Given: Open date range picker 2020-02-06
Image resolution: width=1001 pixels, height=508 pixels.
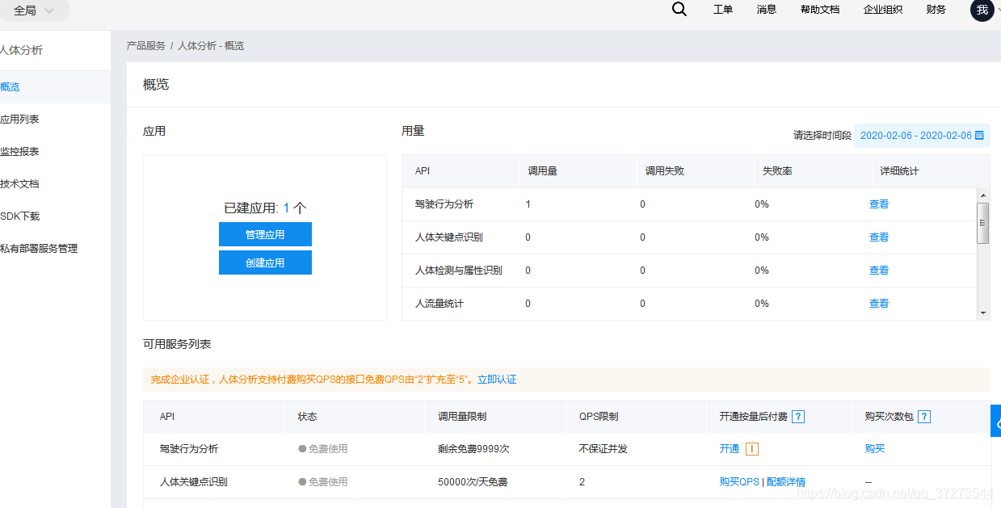Looking at the screenshot, I should point(922,136).
